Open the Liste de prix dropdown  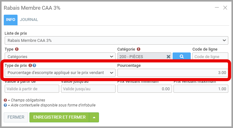(116, 40)
